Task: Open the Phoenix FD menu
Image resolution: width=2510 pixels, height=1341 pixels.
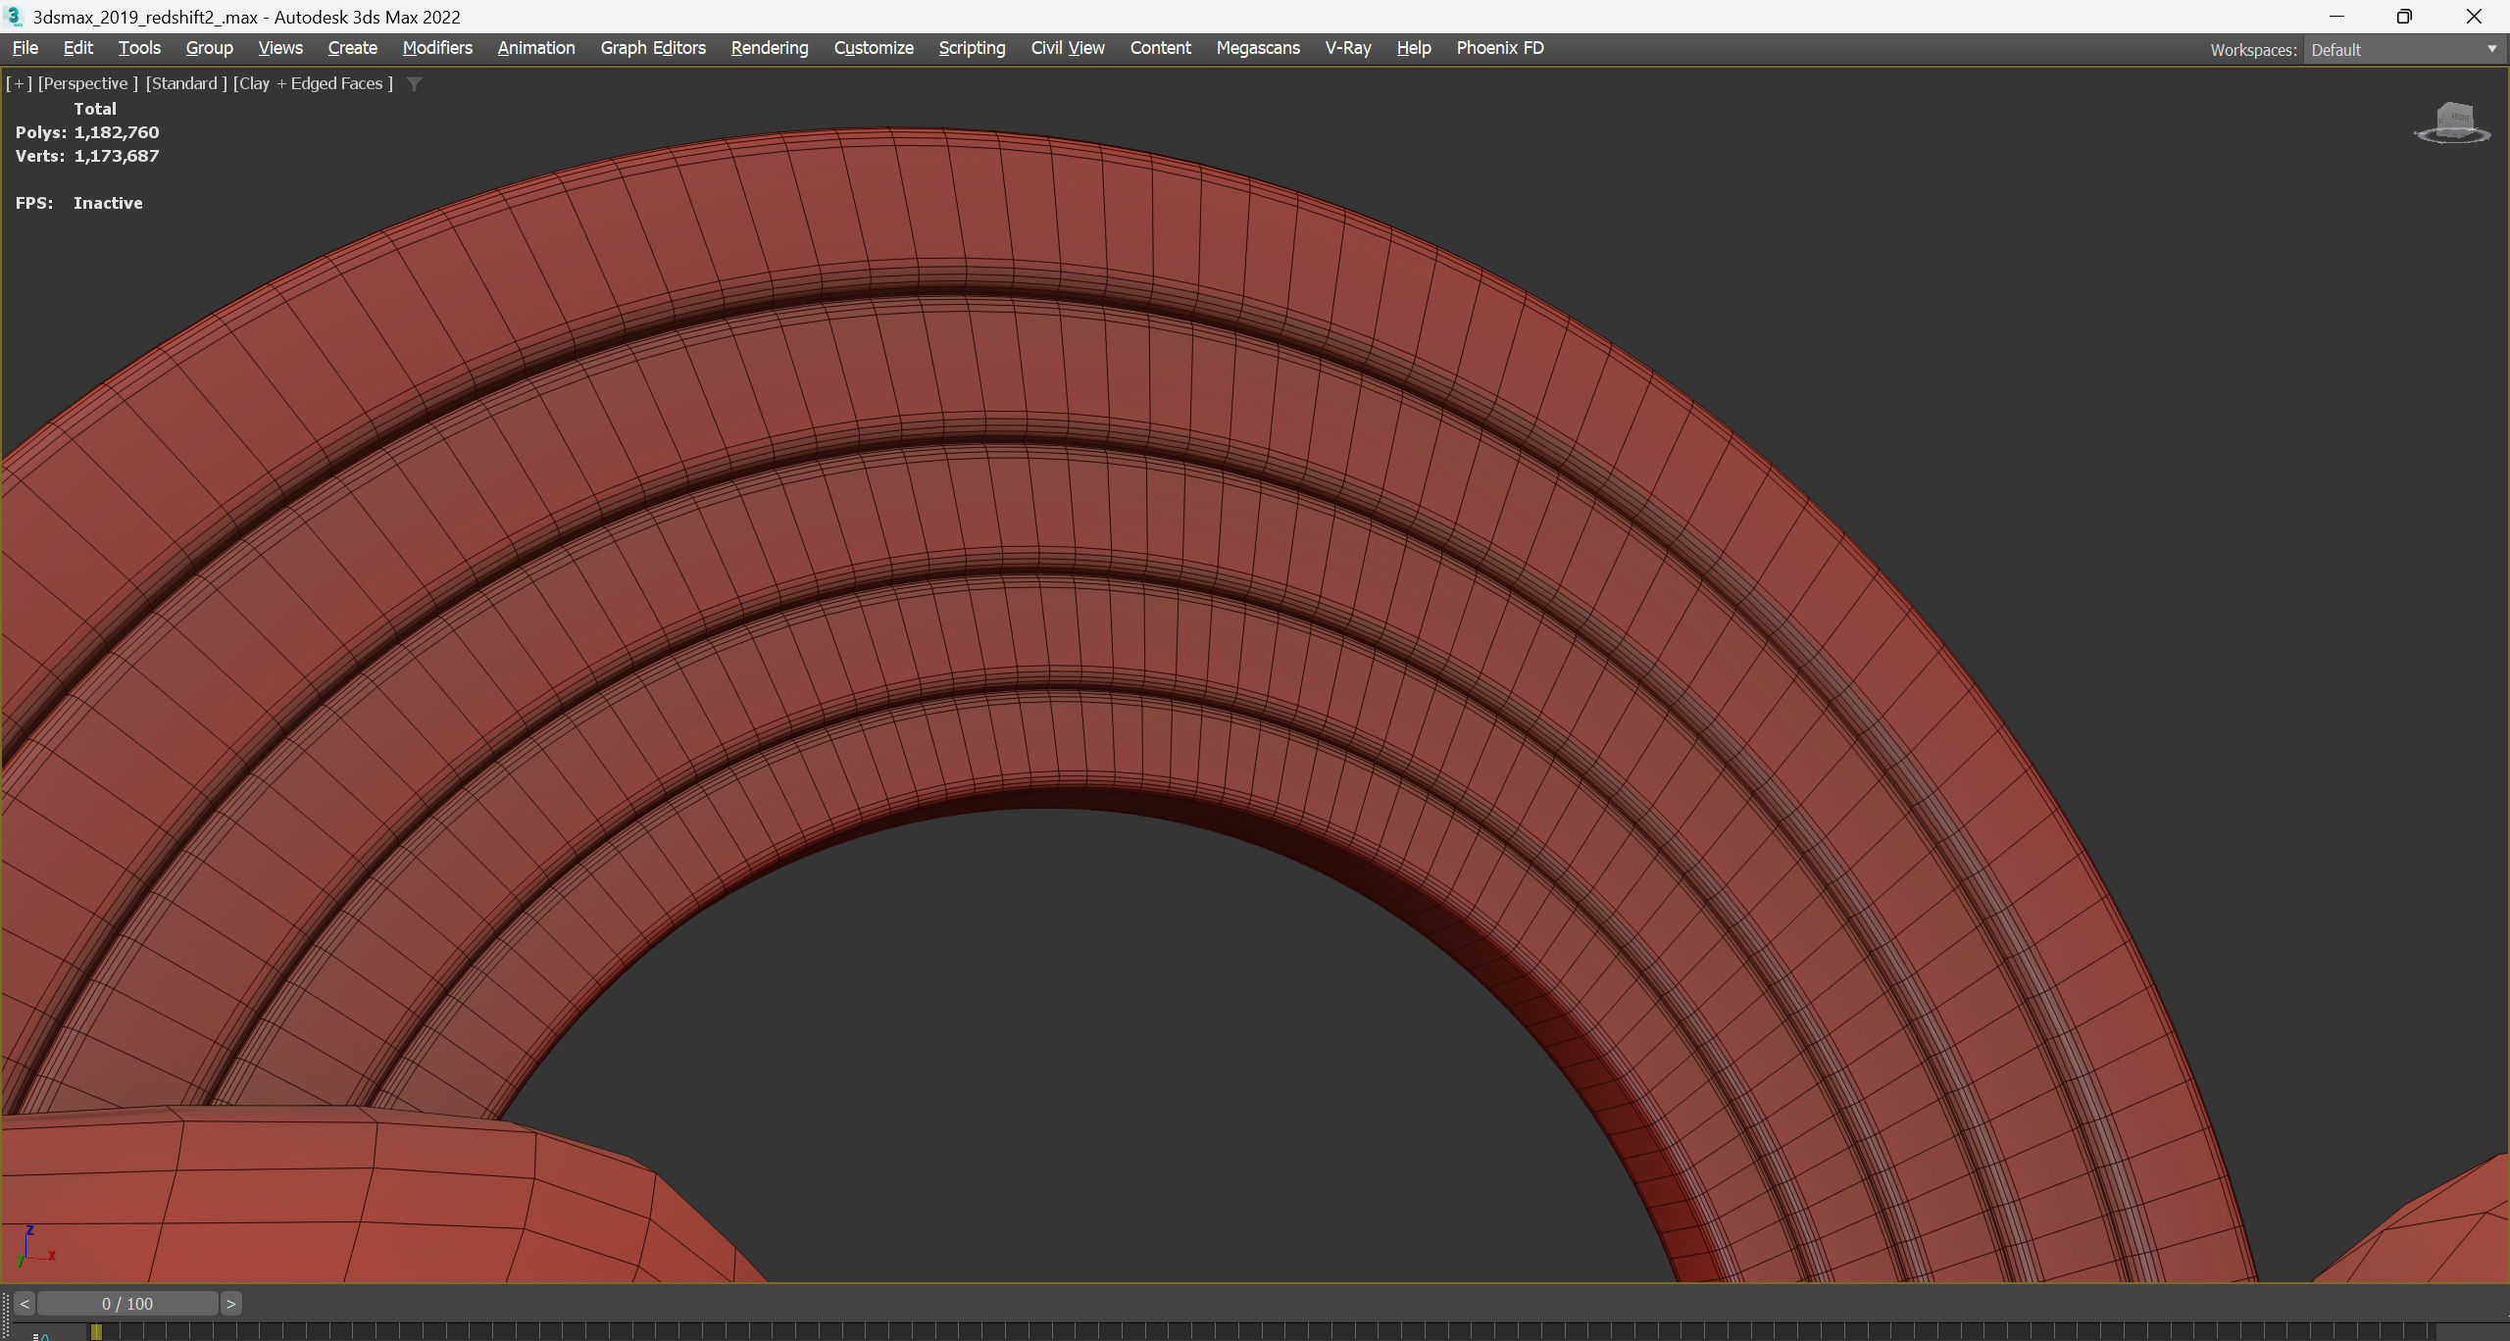Action: (1499, 48)
